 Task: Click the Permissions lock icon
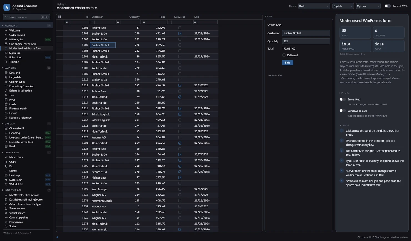6,222
